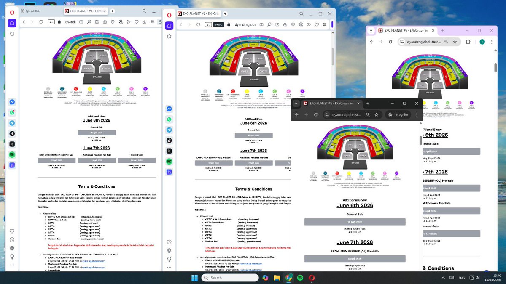
Task: Open WhatsApp in left Opera window sidebar
Action: tap(12, 112)
